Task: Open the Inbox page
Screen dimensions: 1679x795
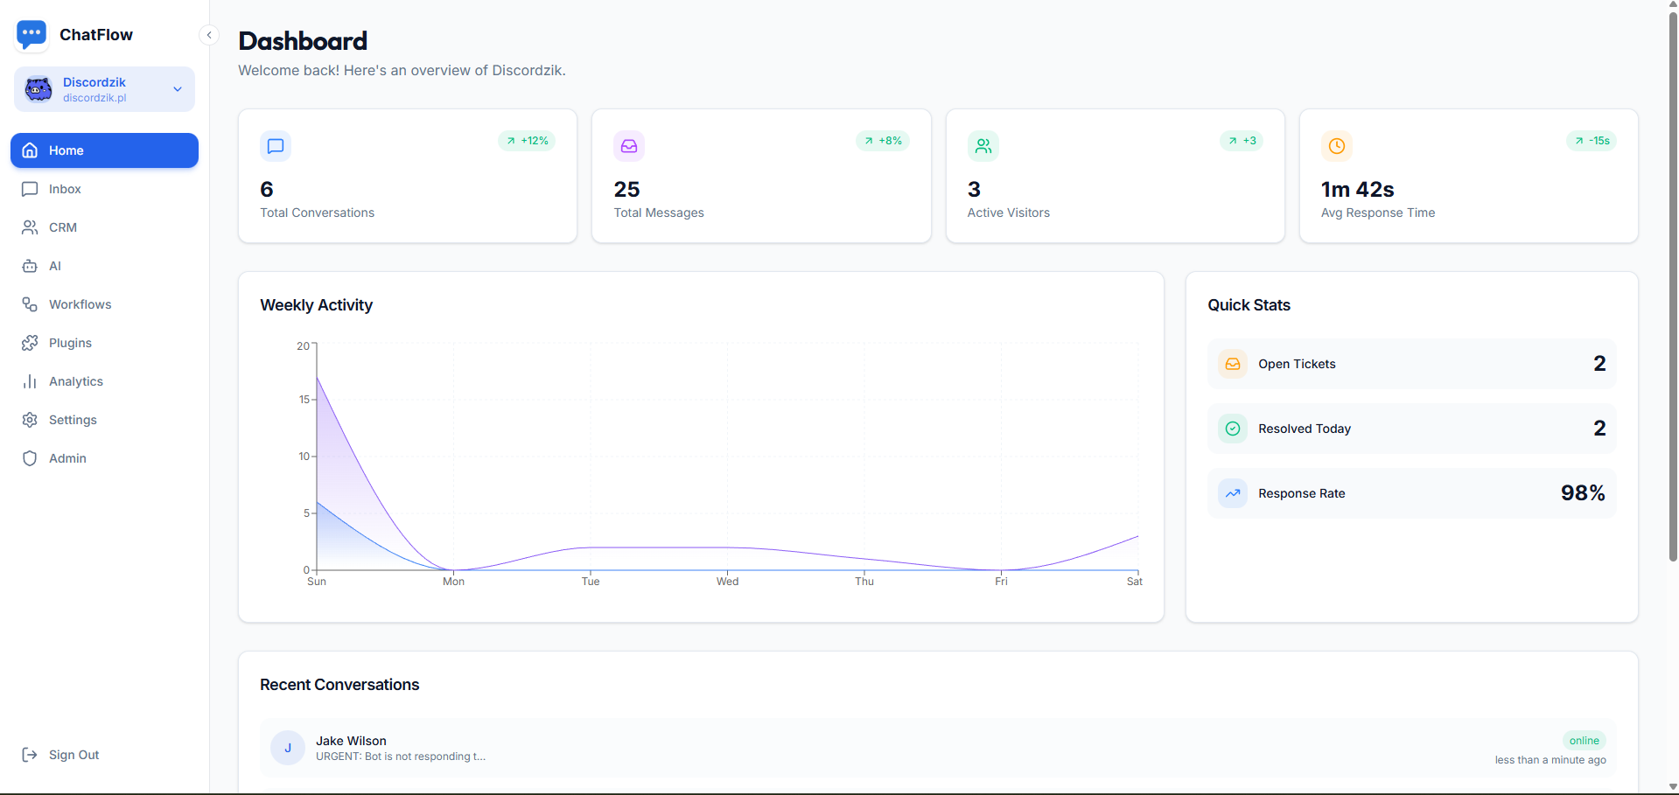Action: [65, 189]
